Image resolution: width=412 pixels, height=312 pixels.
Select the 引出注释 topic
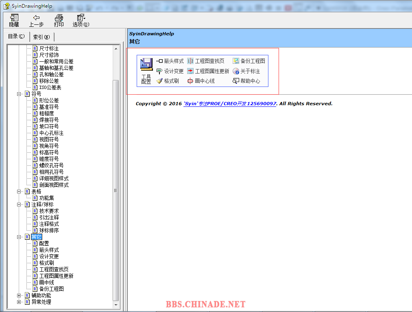(x=49, y=217)
